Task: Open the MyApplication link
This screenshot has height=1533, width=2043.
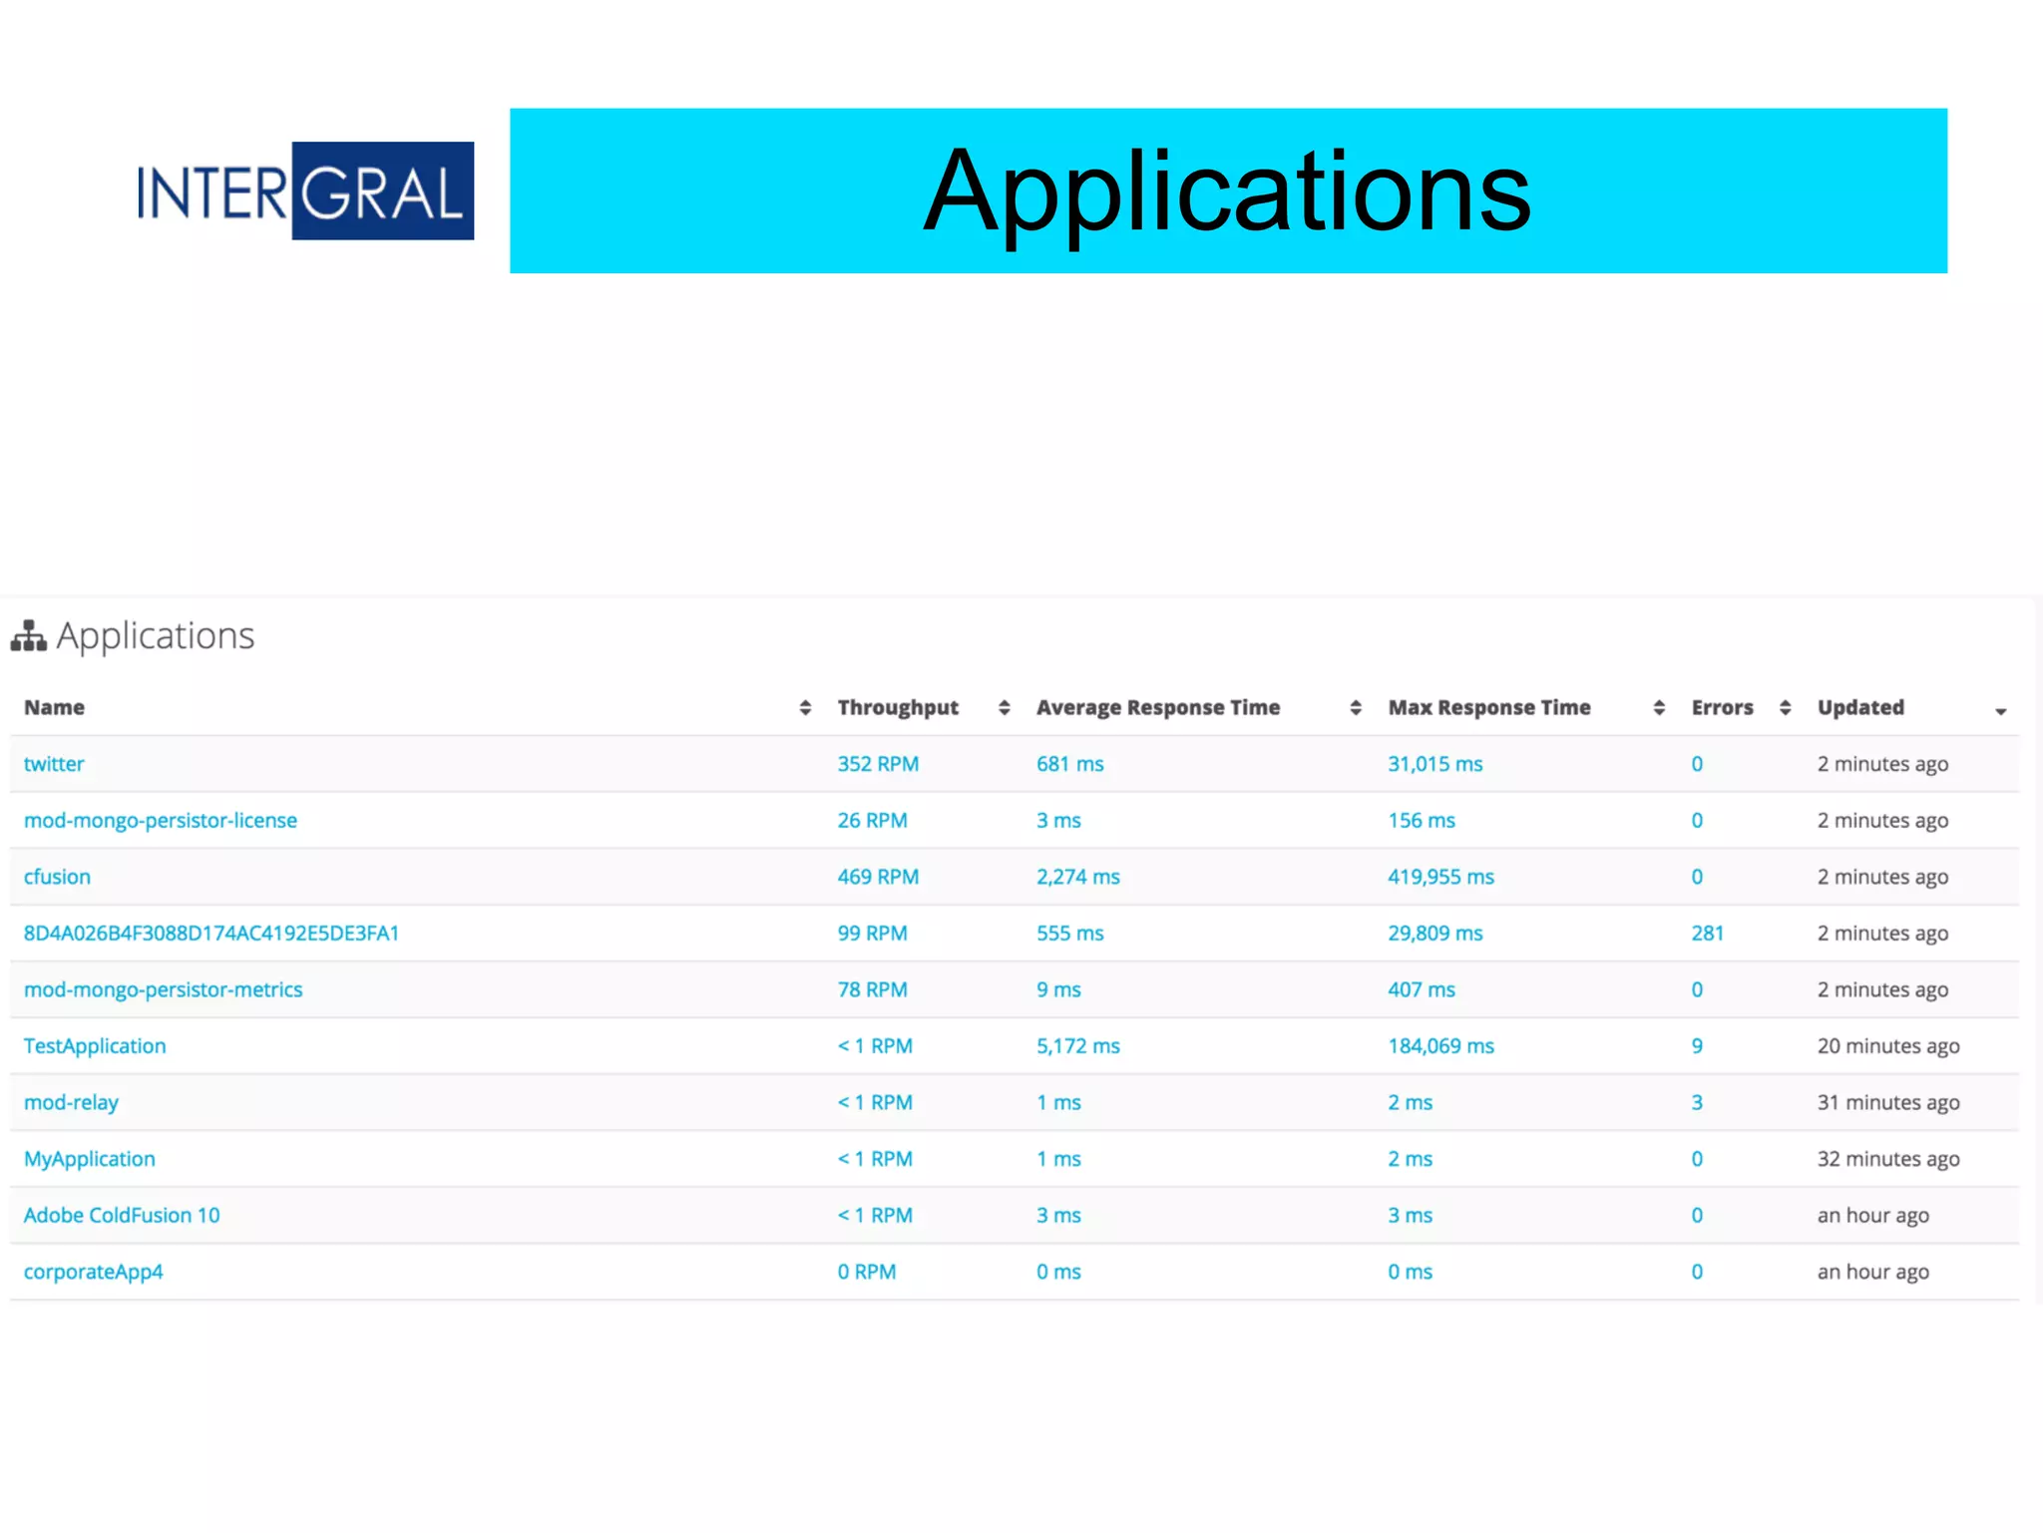Action: coord(89,1159)
